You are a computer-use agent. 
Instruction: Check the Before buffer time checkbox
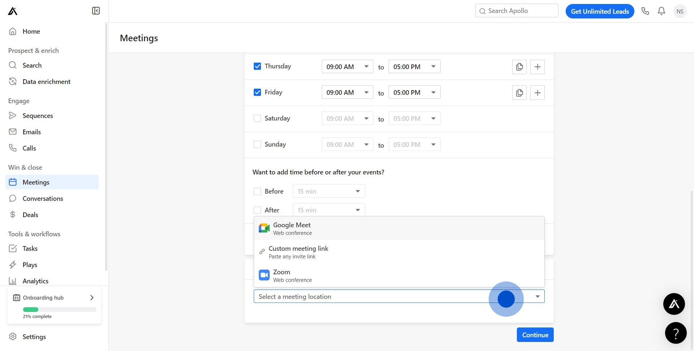point(257,191)
